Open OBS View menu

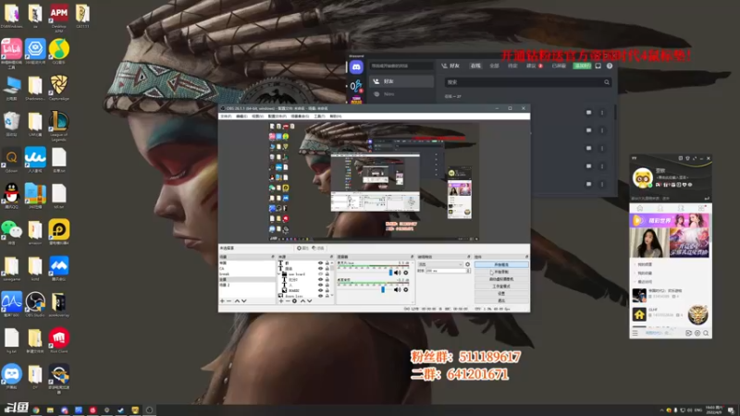tap(258, 116)
